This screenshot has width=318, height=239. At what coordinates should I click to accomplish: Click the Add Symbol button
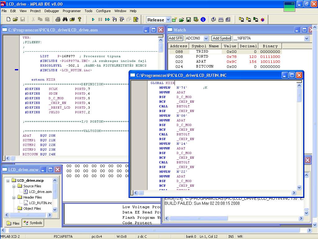click(x=221, y=38)
